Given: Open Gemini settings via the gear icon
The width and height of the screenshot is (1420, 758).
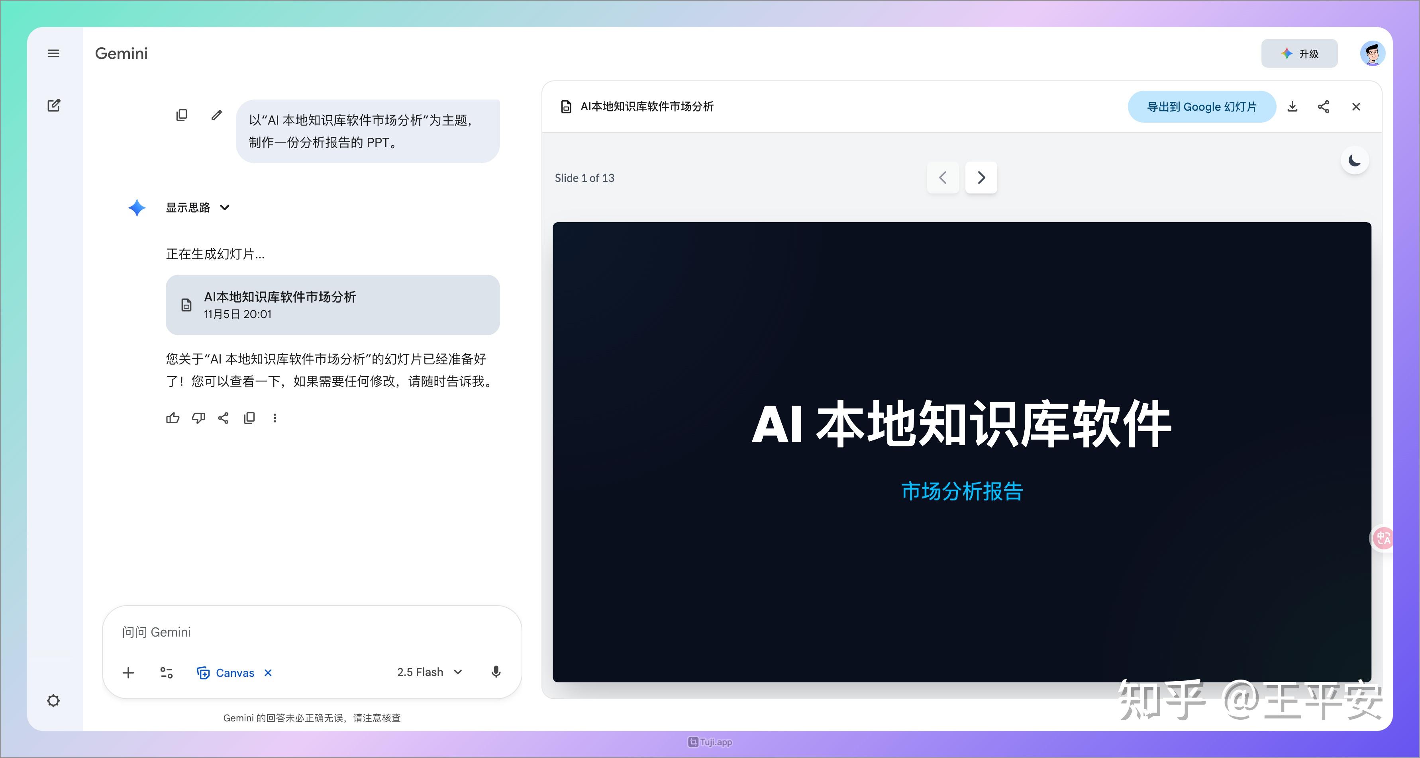Looking at the screenshot, I should pos(53,700).
